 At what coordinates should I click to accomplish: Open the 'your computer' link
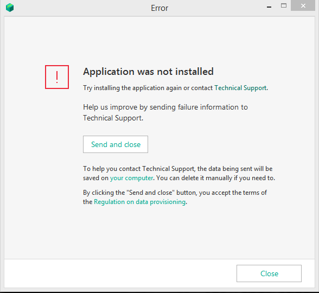pyautogui.click(x=131, y=178)
